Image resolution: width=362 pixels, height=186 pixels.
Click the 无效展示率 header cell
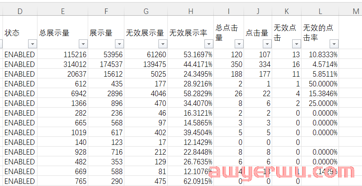coord(191,32)
